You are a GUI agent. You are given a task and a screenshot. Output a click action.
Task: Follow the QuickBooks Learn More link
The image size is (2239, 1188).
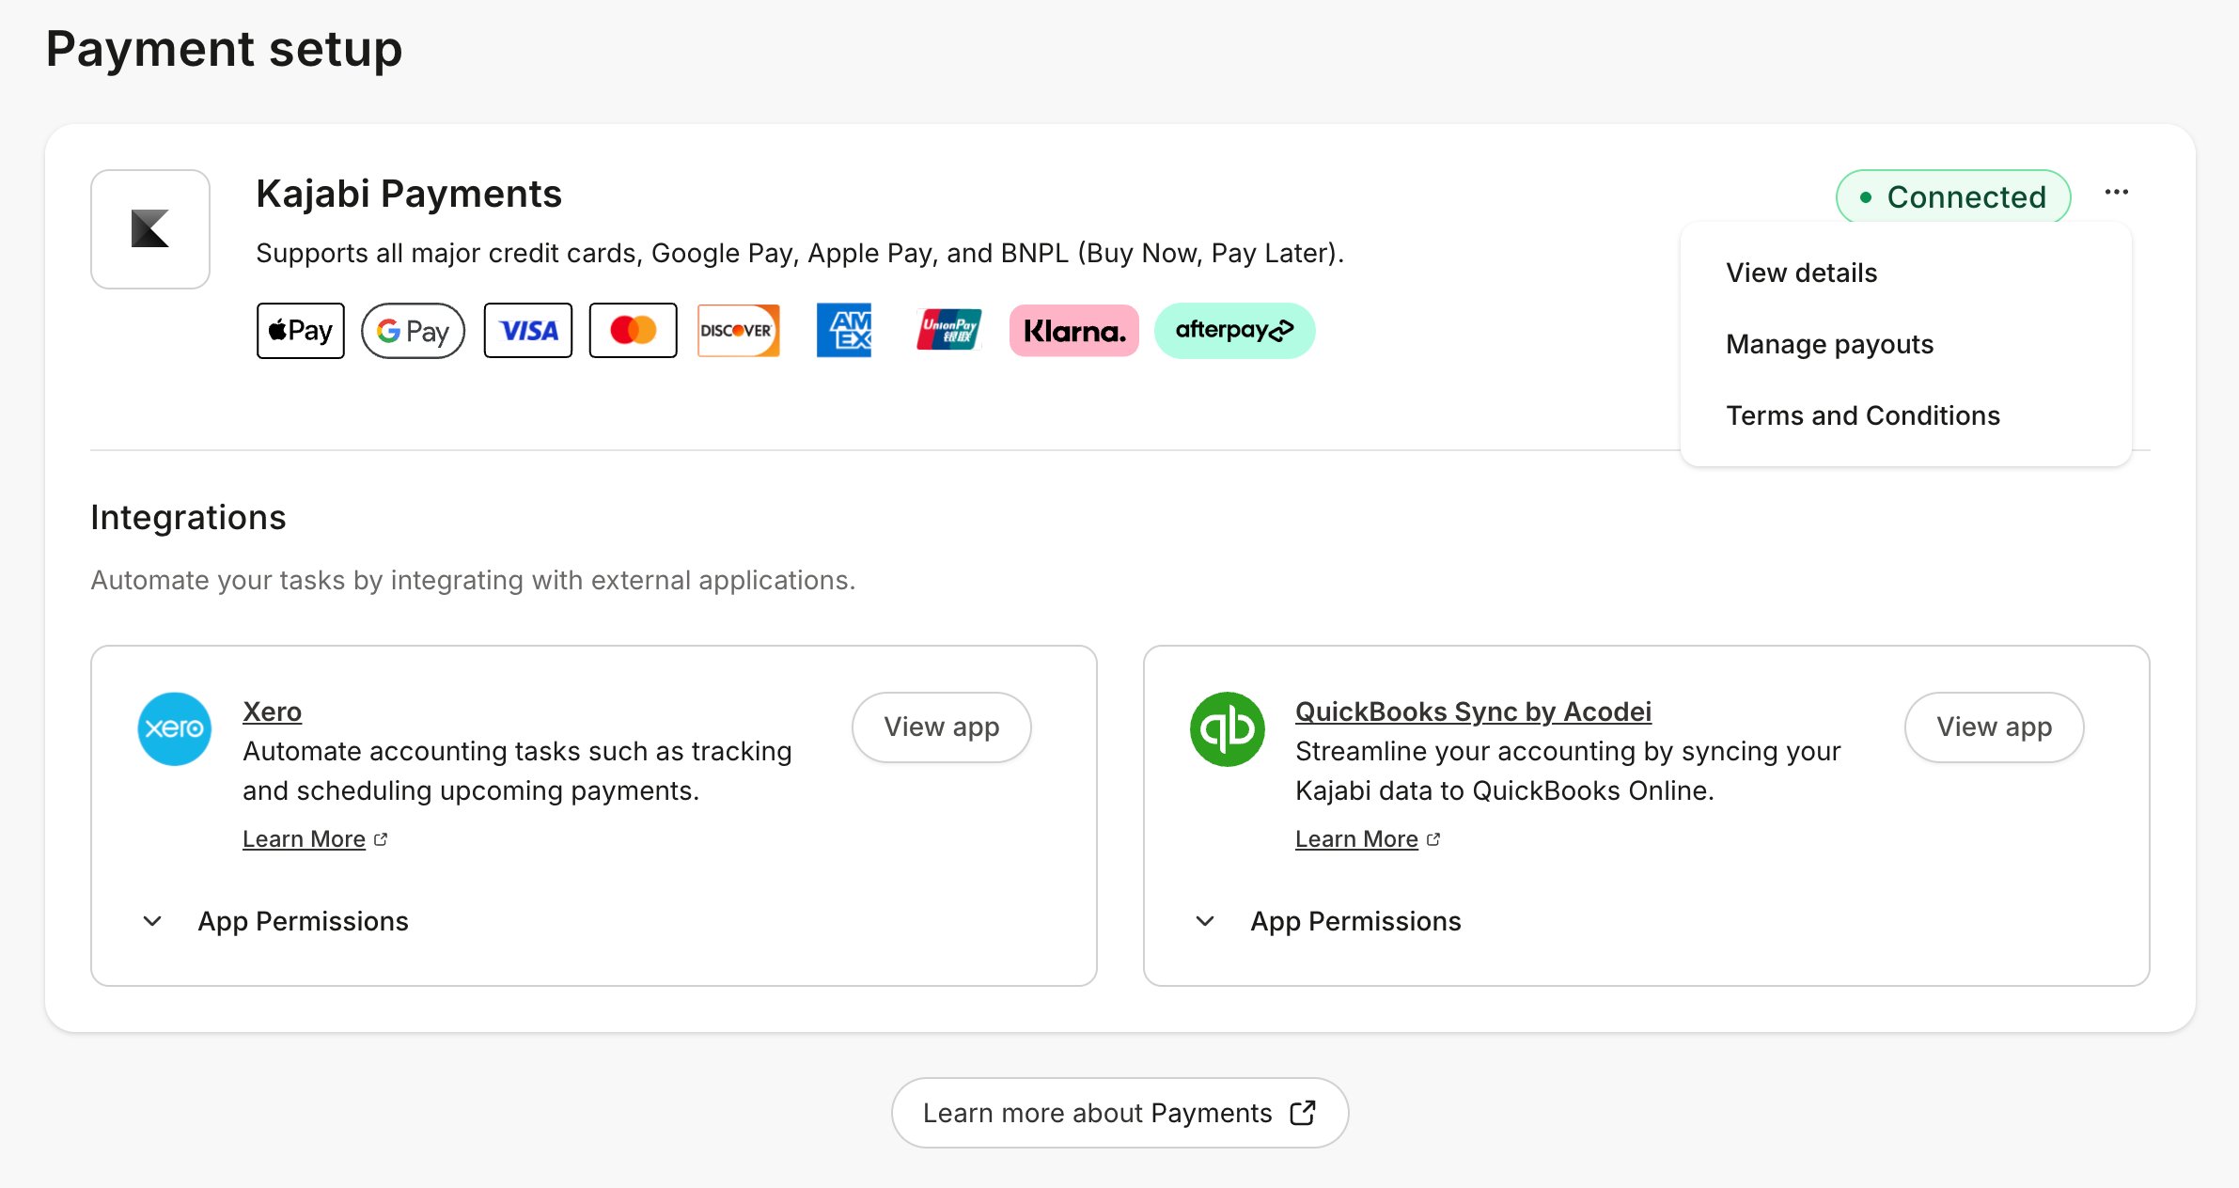coord(1356,839)
